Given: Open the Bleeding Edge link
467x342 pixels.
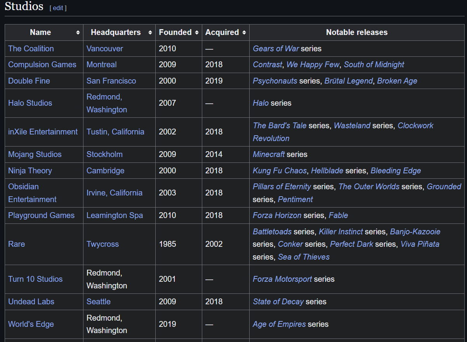Looking at the screenshot, I should pyautogui.click(x=396, y=171).
